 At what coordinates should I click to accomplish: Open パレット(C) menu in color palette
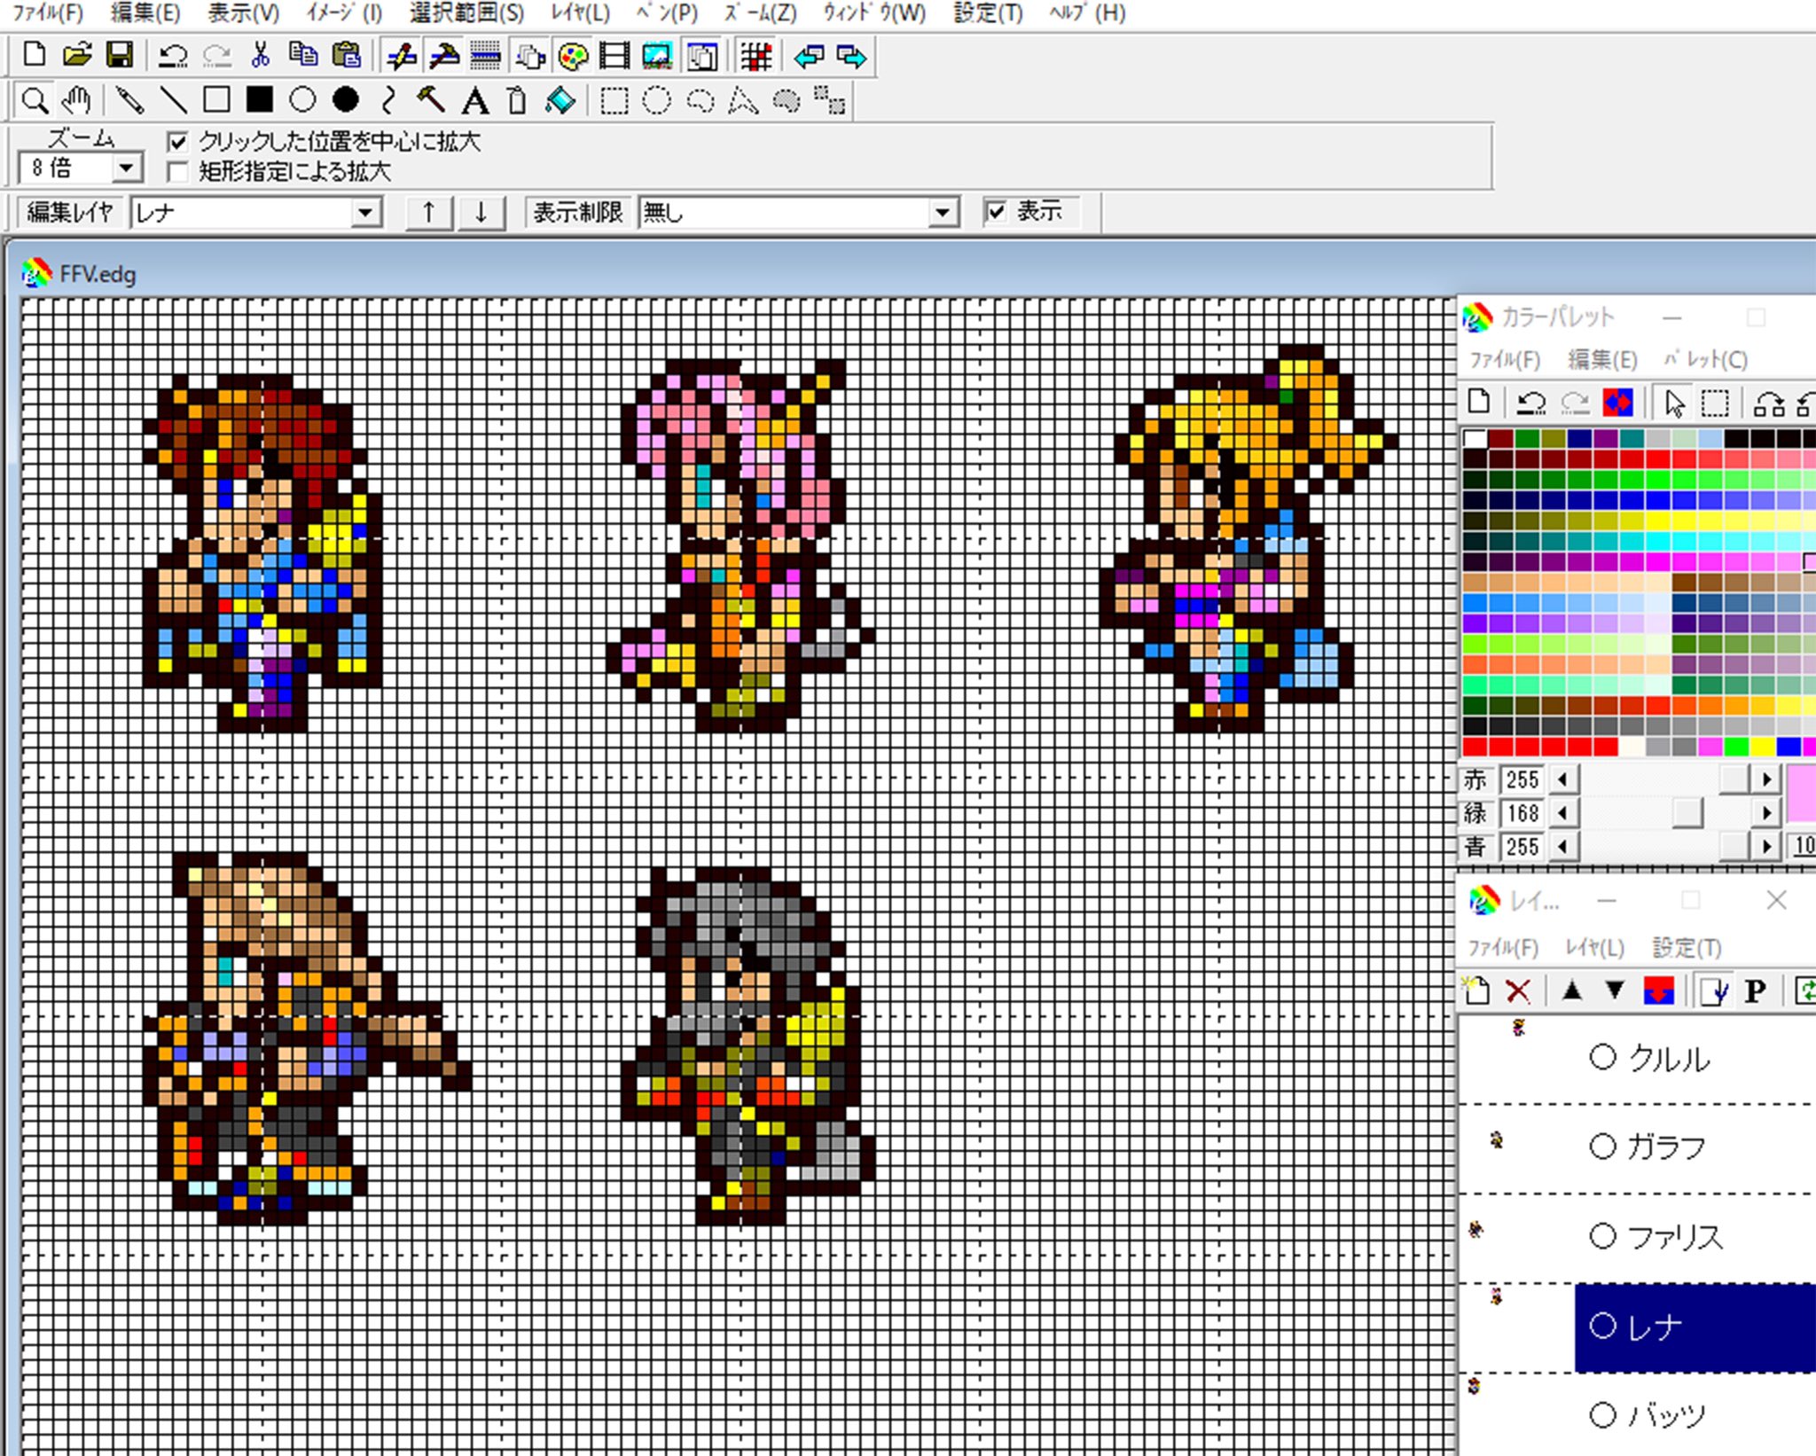(1704, 359)
